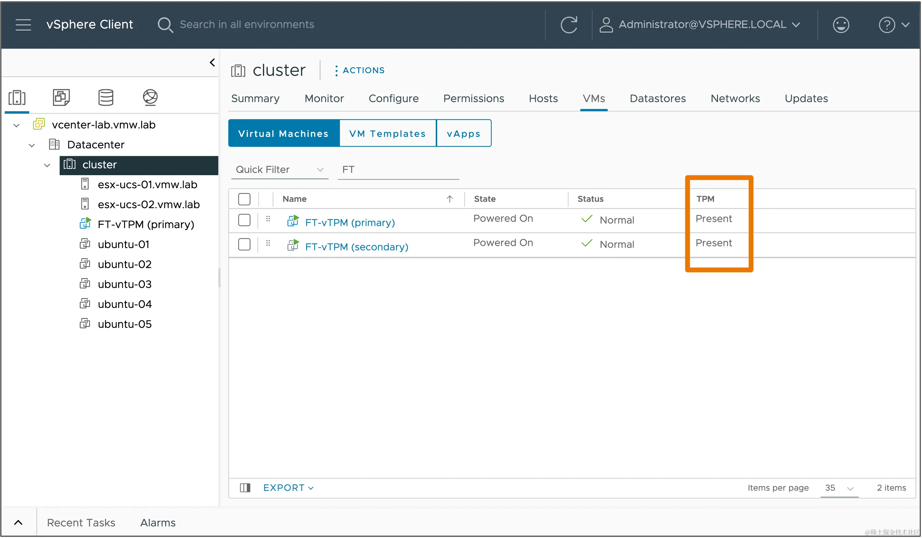Sort by the Name column ascending arrow
The image size is (922, 538).
click(449, 198)
